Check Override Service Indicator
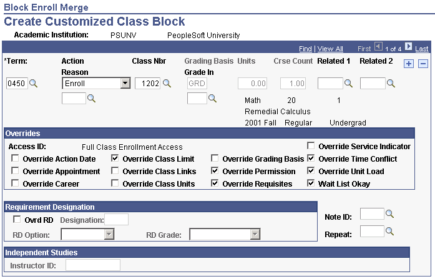435x279 pixels. pos(311,145)
